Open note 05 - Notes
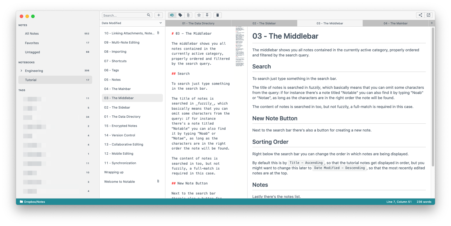 coord(132,80)
